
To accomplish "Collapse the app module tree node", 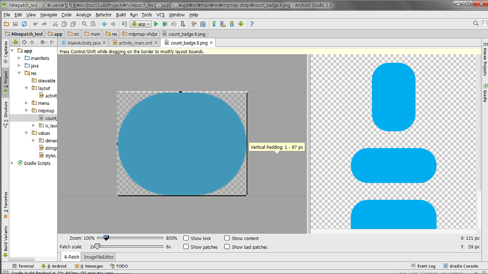I will pos(13,51).
